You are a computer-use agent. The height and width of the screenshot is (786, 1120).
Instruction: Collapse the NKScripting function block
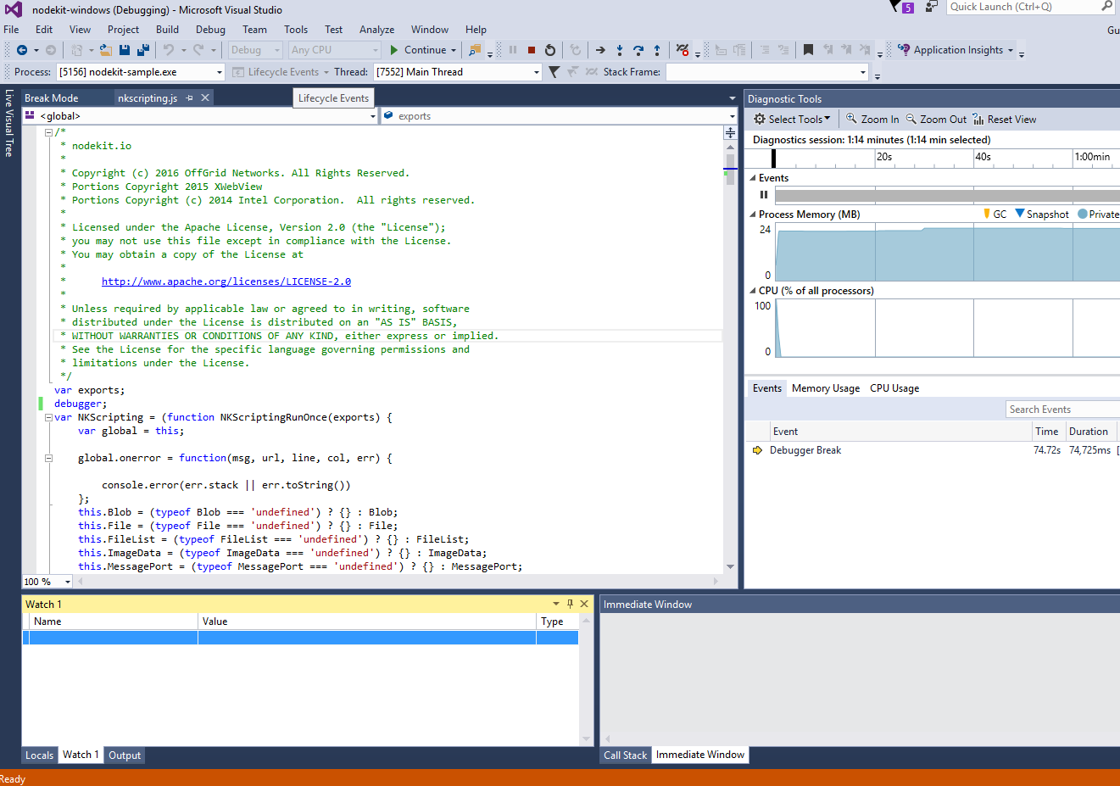point(49,417)
